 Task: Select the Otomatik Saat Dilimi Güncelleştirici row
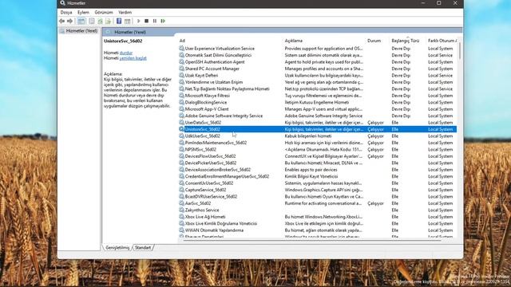[x=318, y=55]
